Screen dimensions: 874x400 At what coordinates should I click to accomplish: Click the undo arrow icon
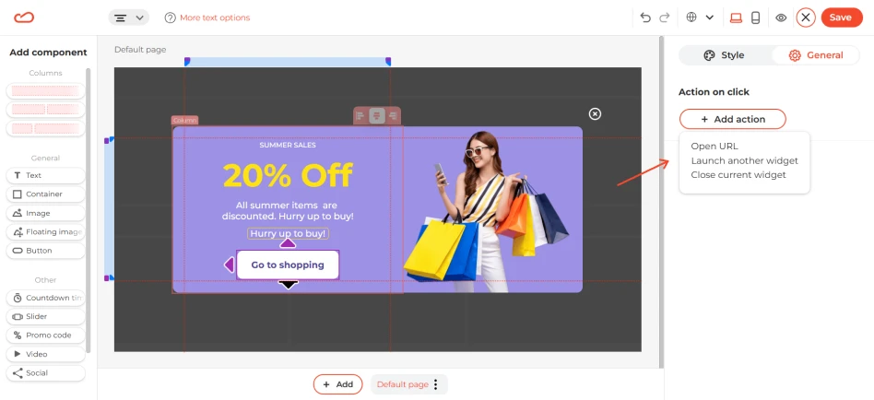click(x=645, y=18)
